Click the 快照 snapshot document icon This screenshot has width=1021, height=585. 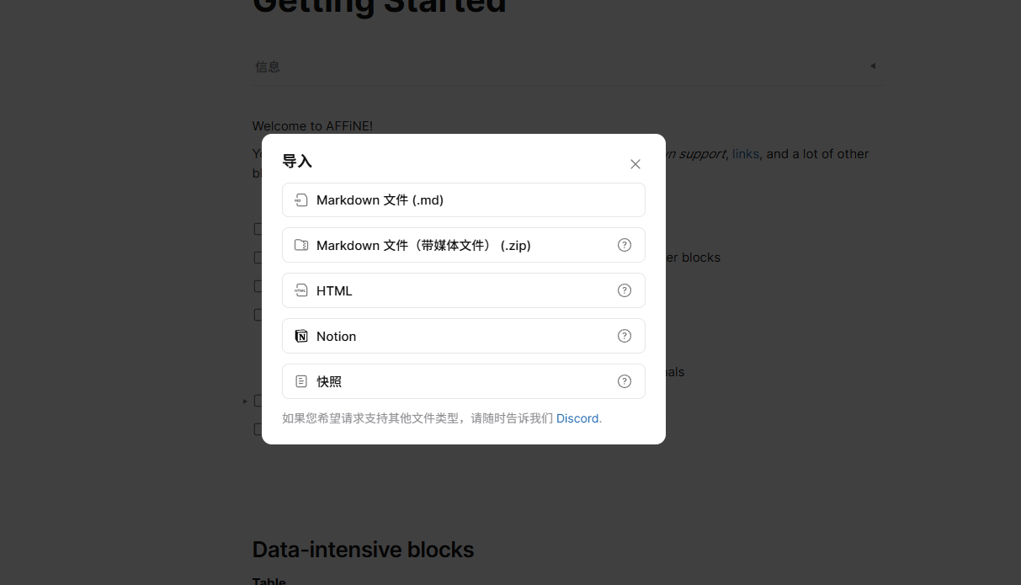(x=300, y=382)
